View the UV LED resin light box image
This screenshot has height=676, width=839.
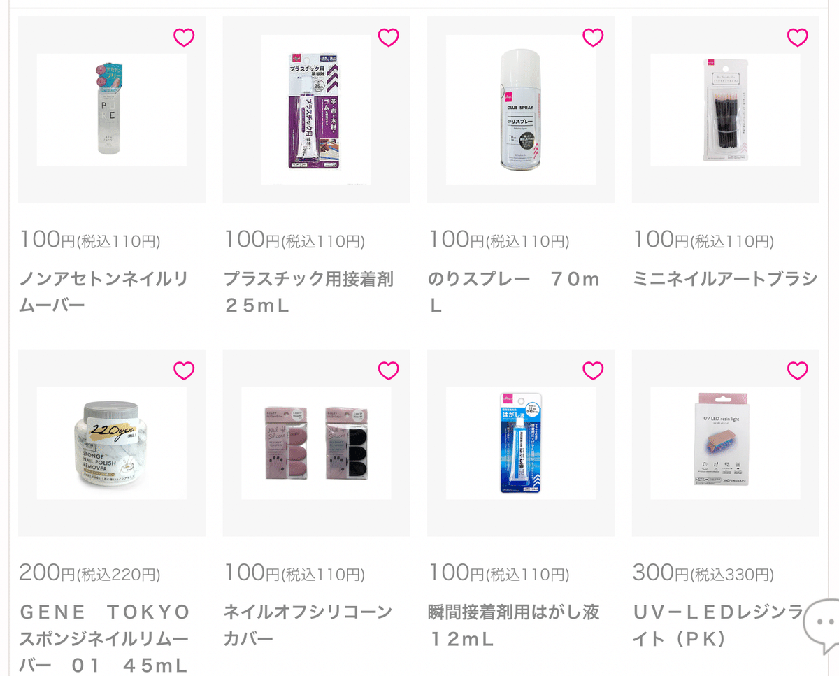[725, 443]
